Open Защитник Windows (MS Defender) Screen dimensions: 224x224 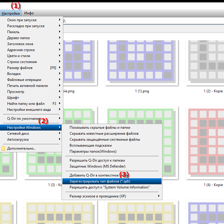pos(112,166)
